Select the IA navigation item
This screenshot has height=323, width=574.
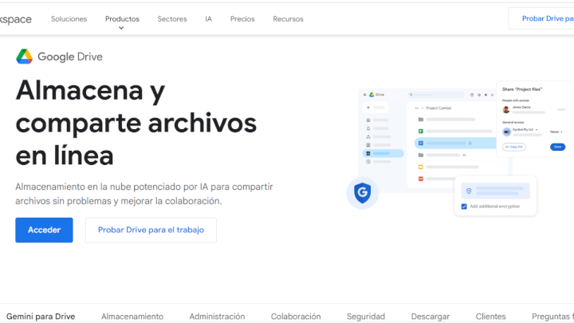(208, 19)
